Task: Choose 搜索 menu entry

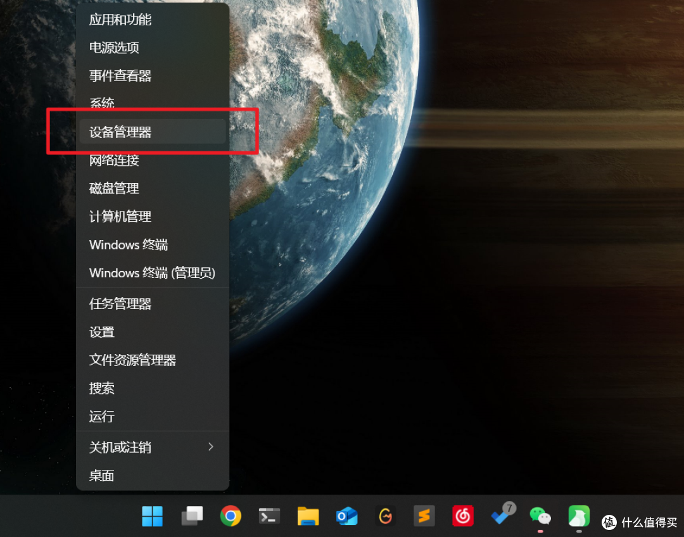Action: (x=153, y=388)
